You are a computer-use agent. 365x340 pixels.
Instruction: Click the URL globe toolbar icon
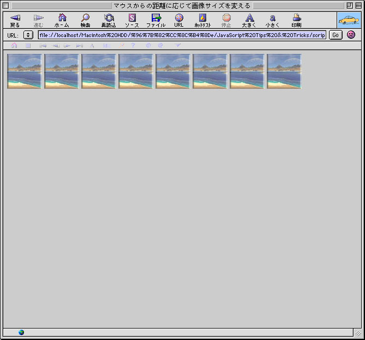179,21
